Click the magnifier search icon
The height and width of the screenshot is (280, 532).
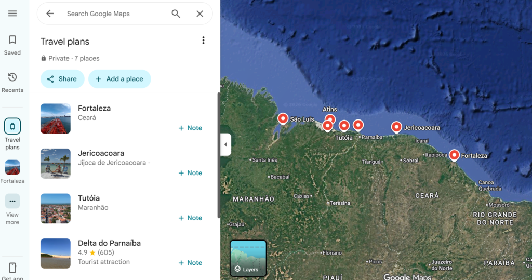176,14
